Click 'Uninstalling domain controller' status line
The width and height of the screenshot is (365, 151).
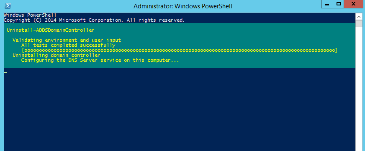[57, 55]
